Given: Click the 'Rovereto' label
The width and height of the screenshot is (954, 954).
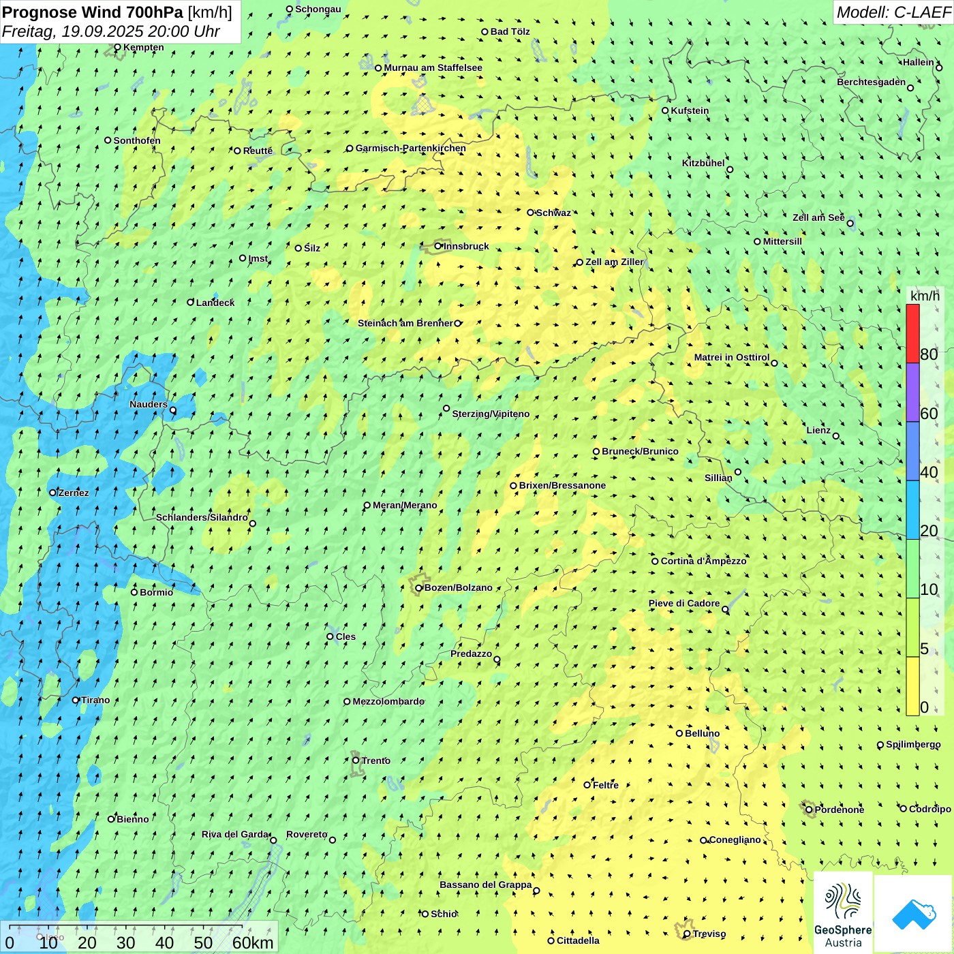Looking at the screenshot, I should pos(307,834).
